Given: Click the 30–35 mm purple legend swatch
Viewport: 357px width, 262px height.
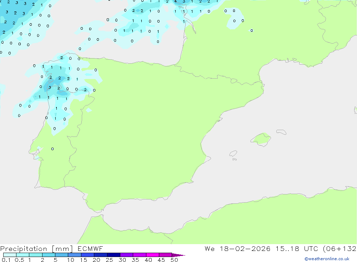Looking at the screenshot, I should [127, 255].
